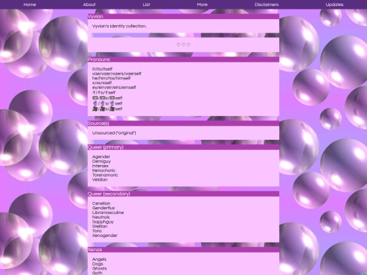The width and height of the screenshot is (367, 275).
Task: Select the it/its/itself pronoun line
Action: coord(102,69)
